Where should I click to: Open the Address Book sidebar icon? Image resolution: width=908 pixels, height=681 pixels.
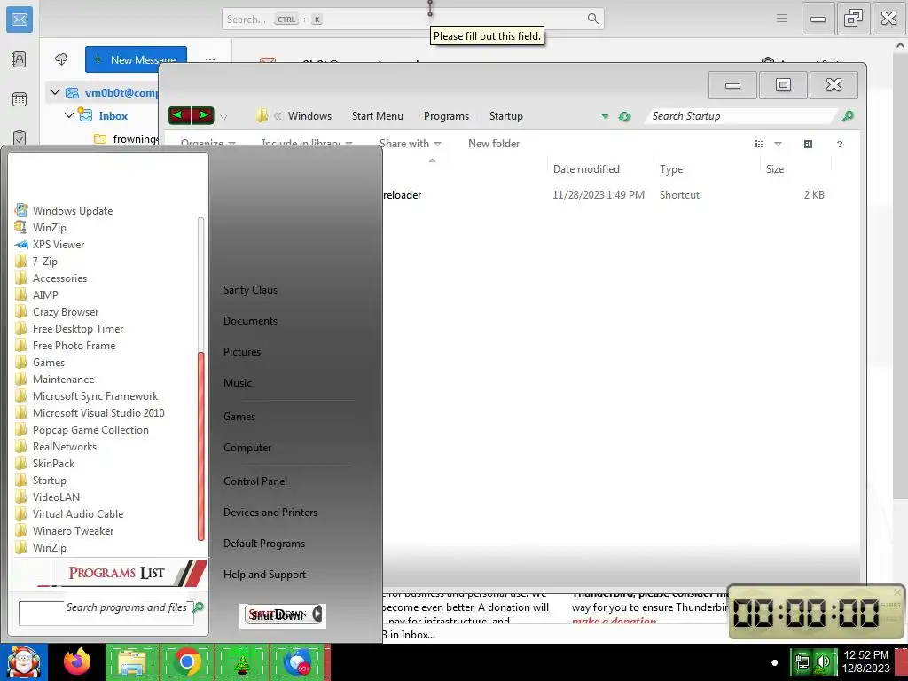click(x=20, y=59)
